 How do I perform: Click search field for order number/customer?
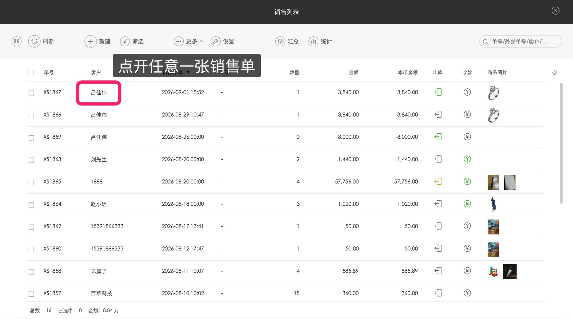(x=521, y=41)
